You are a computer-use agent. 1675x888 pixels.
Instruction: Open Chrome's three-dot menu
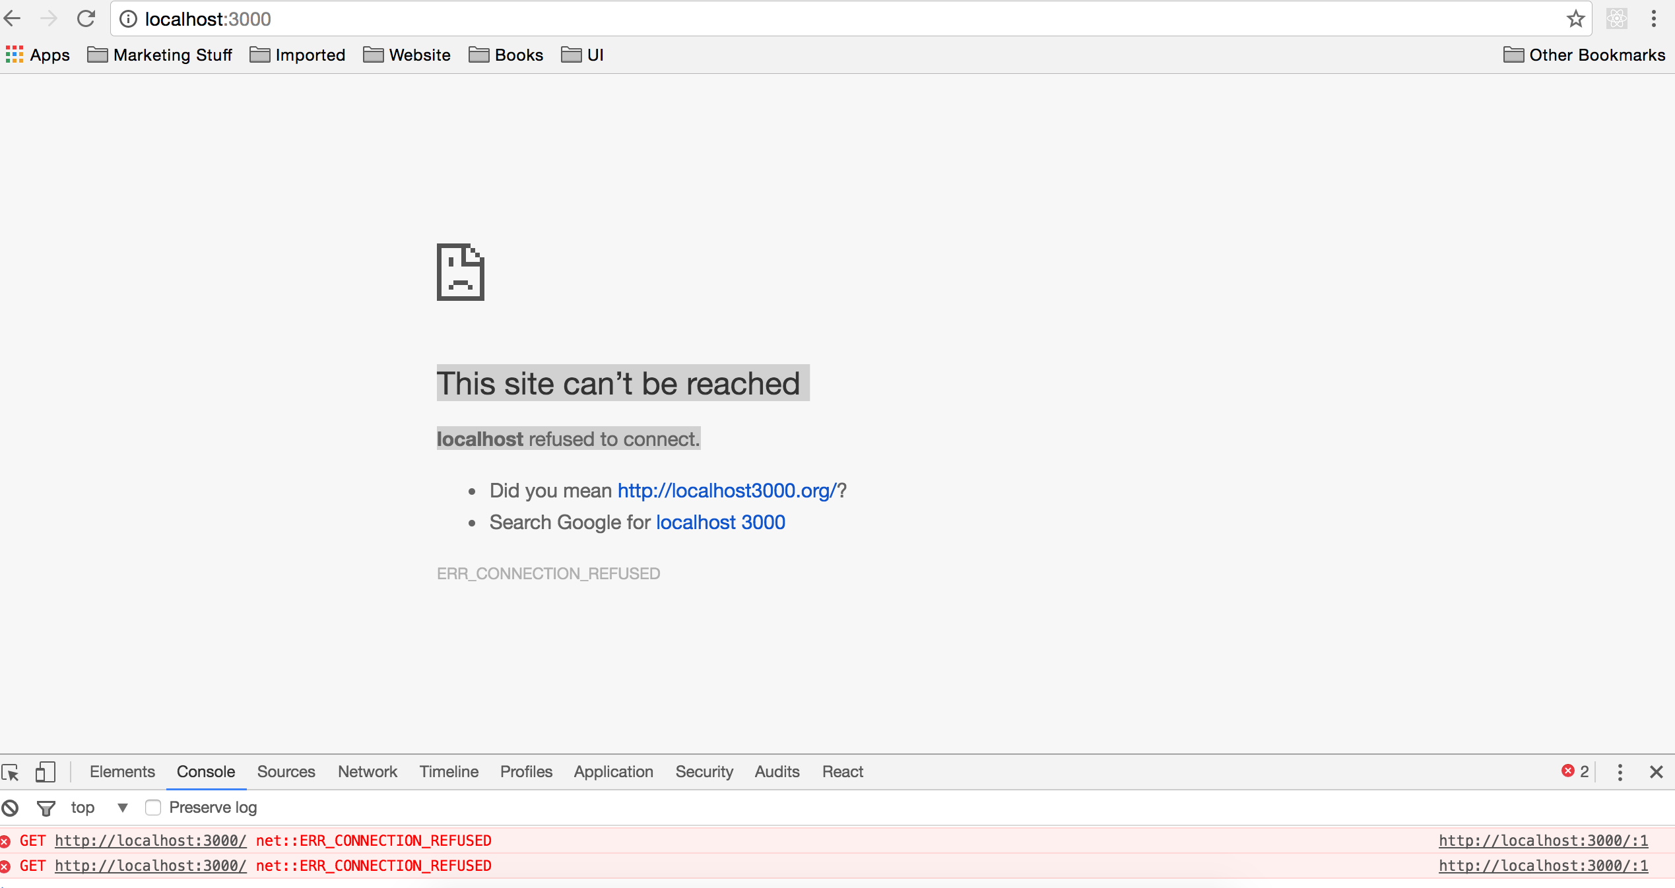(x=1653, y=18)
